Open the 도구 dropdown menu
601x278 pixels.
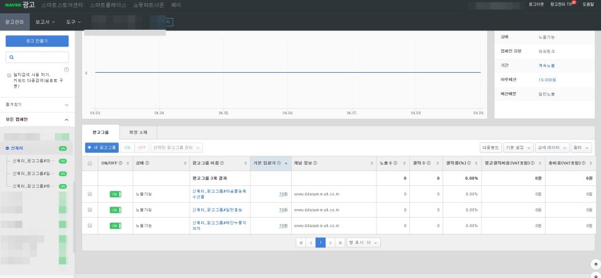click(73, 22)
